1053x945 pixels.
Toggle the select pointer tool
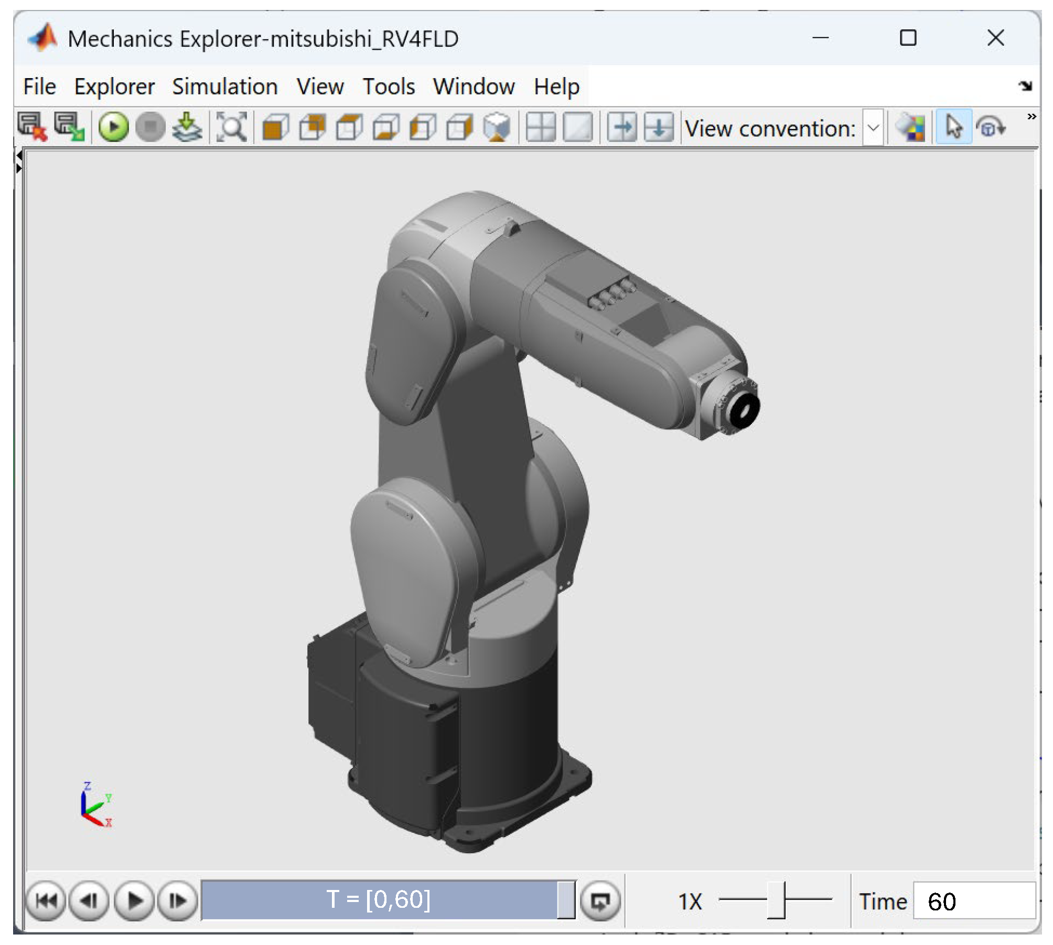953,127
